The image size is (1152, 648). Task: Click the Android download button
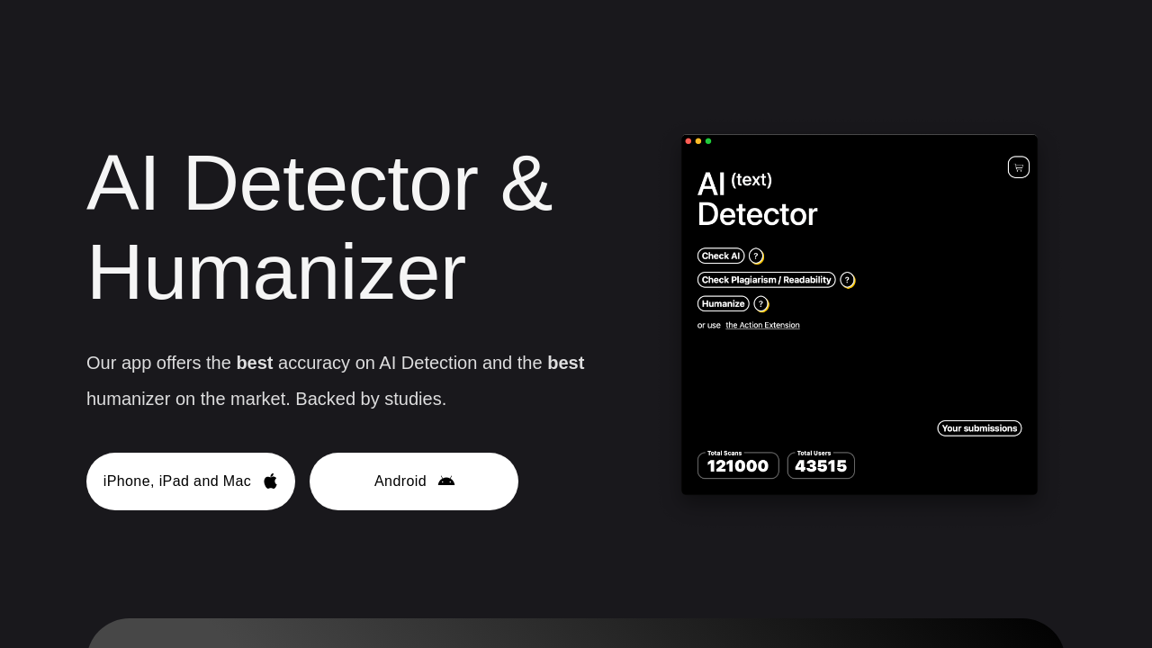coord(414,481)
